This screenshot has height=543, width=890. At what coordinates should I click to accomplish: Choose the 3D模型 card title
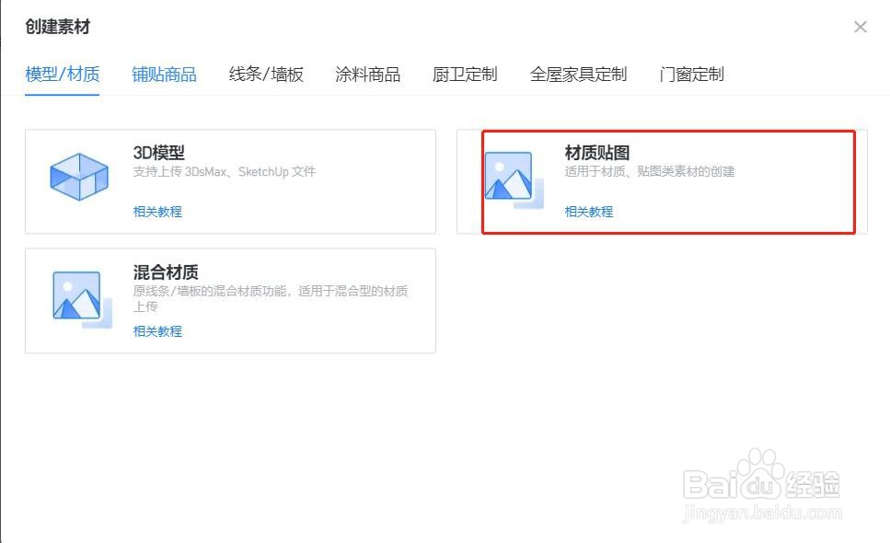click(159, 153)
